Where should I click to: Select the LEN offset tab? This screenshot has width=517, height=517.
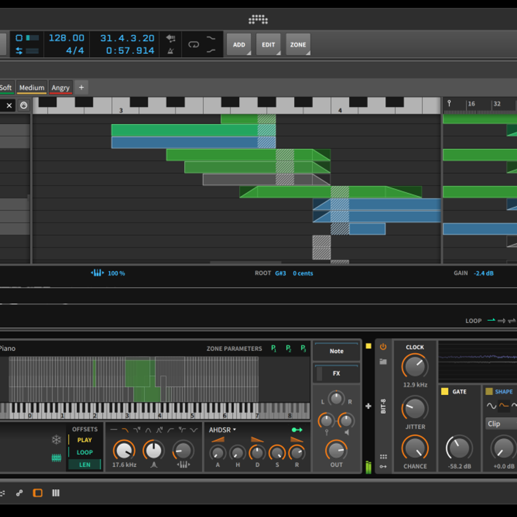click(84, 464)
